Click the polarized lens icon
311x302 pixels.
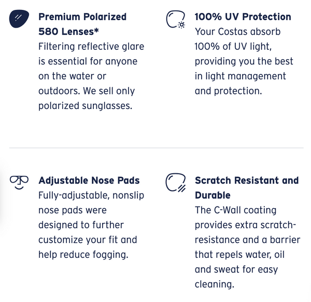pos(19,19)
